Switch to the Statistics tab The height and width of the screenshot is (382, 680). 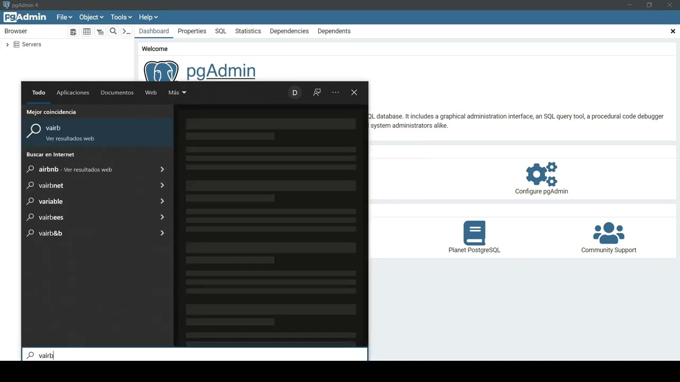tap(248, 31)
